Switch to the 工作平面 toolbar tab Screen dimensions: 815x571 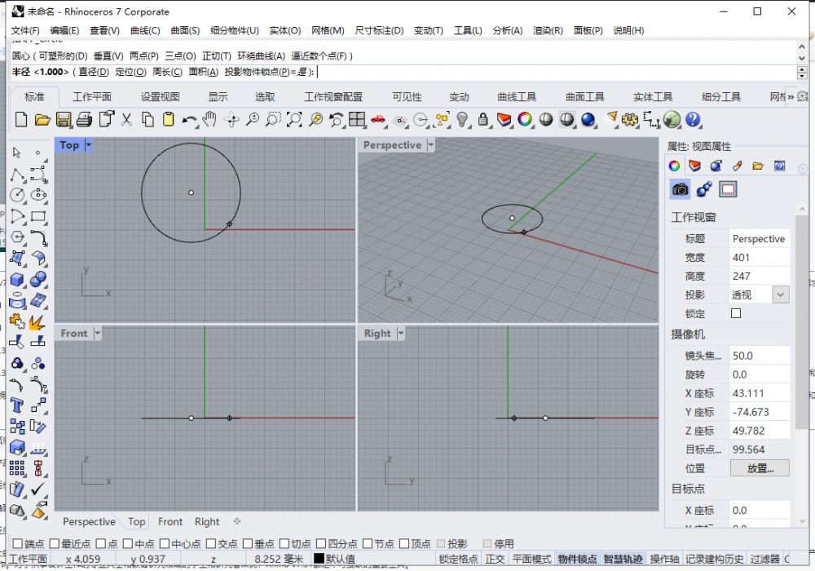(92, 97)
